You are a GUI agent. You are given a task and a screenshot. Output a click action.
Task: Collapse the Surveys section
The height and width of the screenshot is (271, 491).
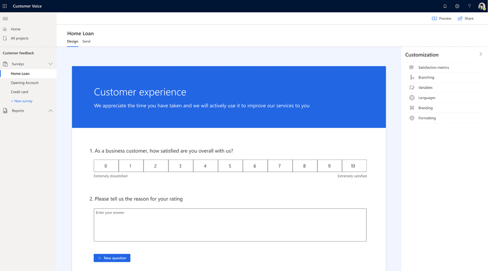pos(50,64)
